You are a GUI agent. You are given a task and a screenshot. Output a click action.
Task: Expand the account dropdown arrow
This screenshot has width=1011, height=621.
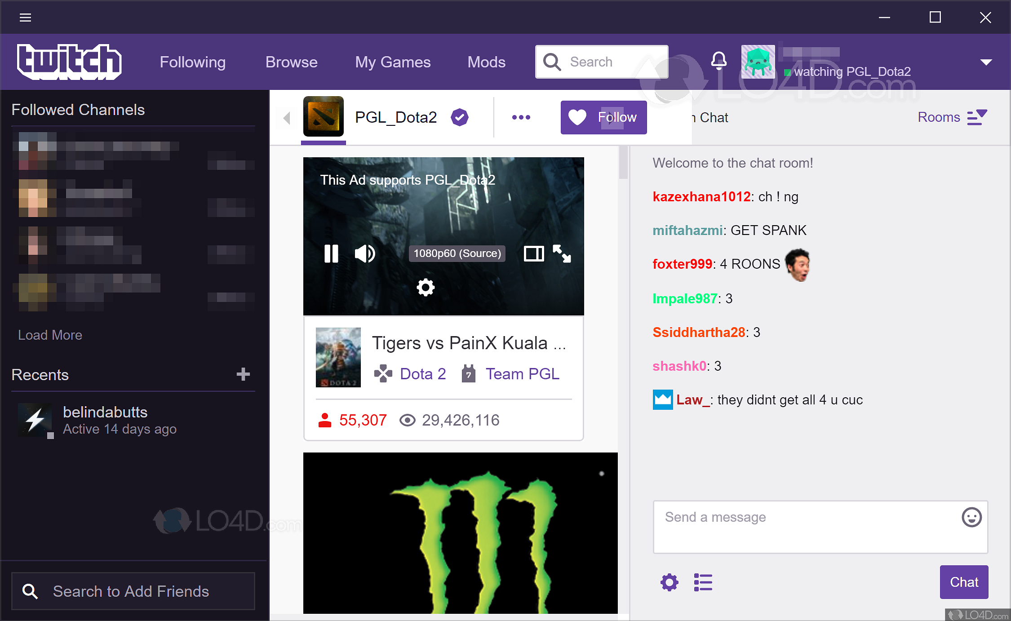pyautogui.click(x=986, y=62)
